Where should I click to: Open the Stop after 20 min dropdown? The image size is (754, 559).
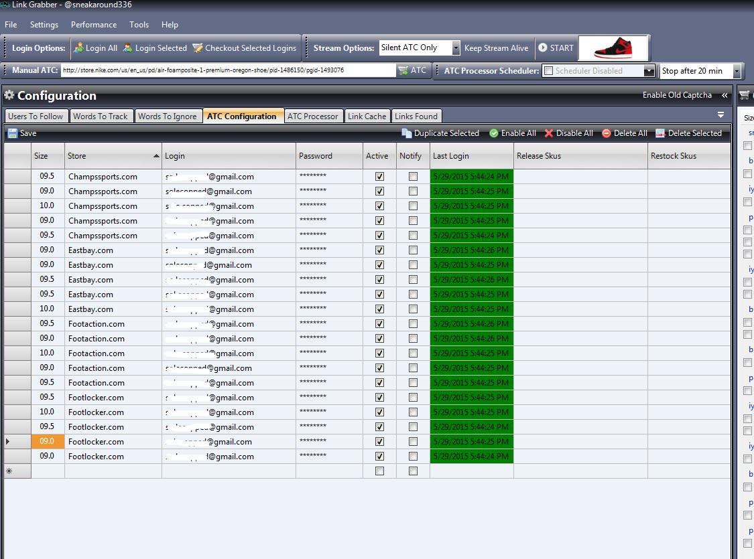coord(736,71)
